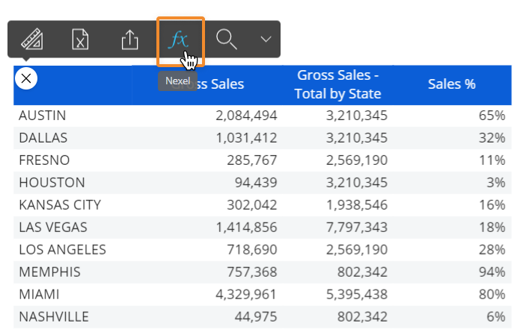Click MIAMI gross sales value 4,329,961
Viewport: 520px width, 329px height.
click(x=245, y=295)
